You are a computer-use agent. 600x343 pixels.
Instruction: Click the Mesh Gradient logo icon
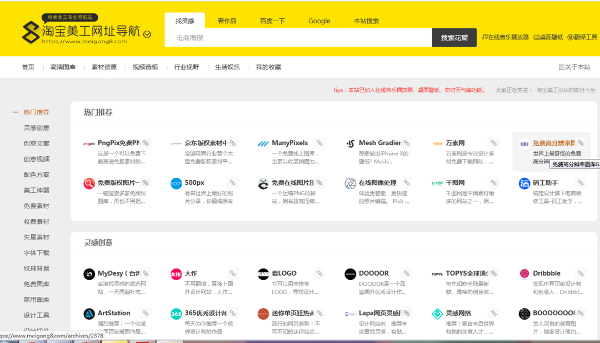(350, 143)
